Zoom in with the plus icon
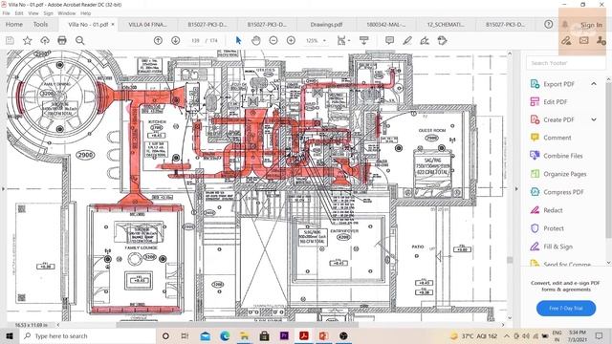This screenshot has width=612, height=344. pos(291,40)
